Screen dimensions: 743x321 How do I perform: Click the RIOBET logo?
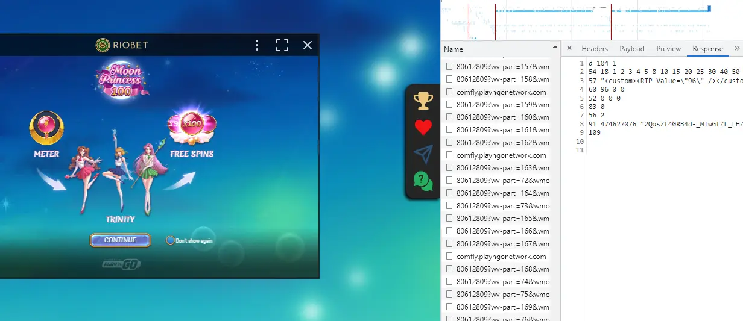click(122, 45)
